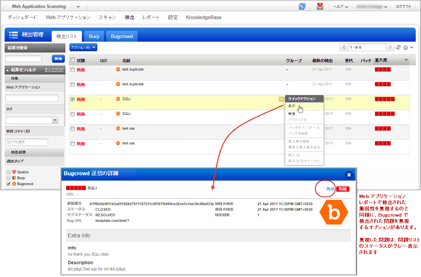Select the checkbox of the test xss finding
The height and width of the screenshot is (277, 421).
pos(72,129)
